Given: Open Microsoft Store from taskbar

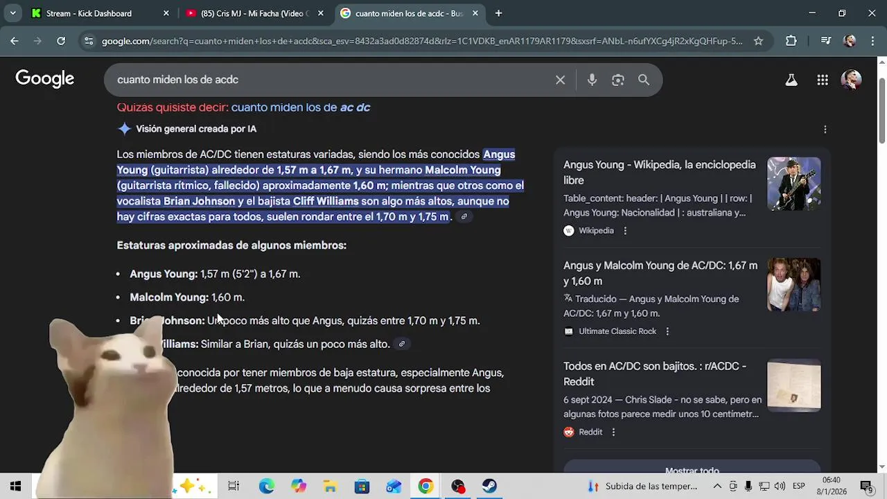Looking at the screenshot, I should pyautogui.click(x=362, y=486).
